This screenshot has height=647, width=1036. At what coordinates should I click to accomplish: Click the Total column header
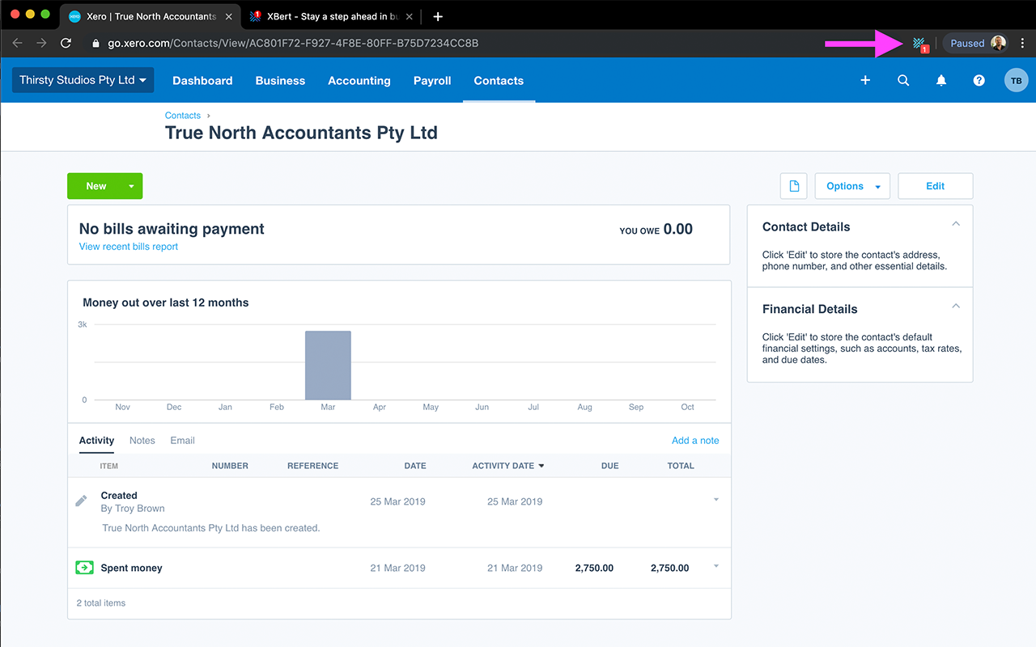(x=681, y=466)
